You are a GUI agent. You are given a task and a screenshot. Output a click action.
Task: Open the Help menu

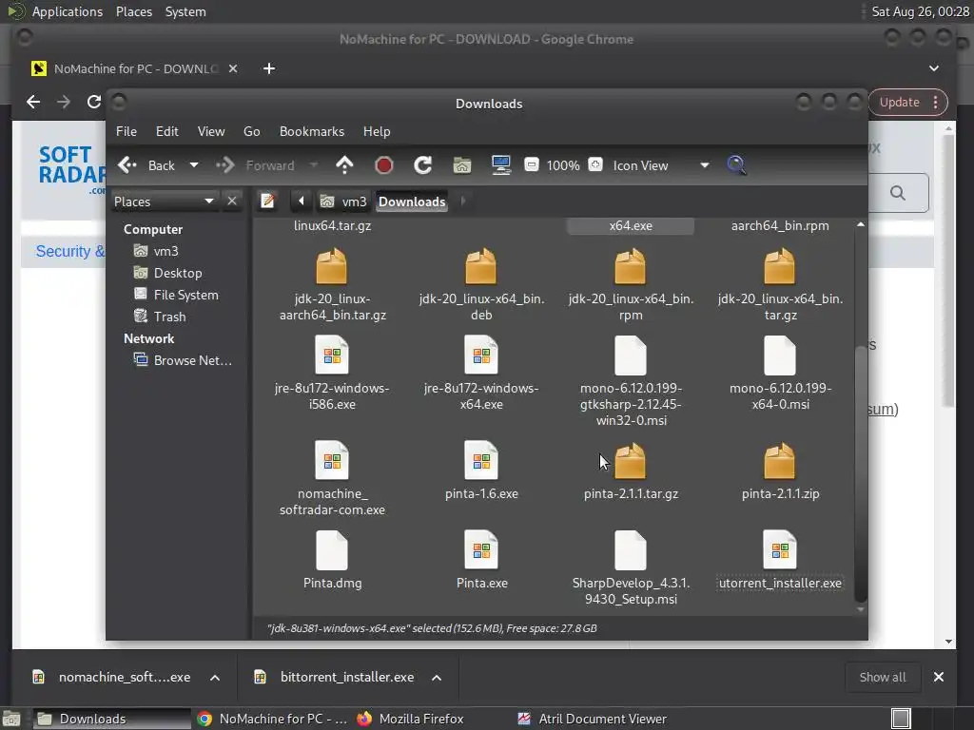click(x=377, y=131)
